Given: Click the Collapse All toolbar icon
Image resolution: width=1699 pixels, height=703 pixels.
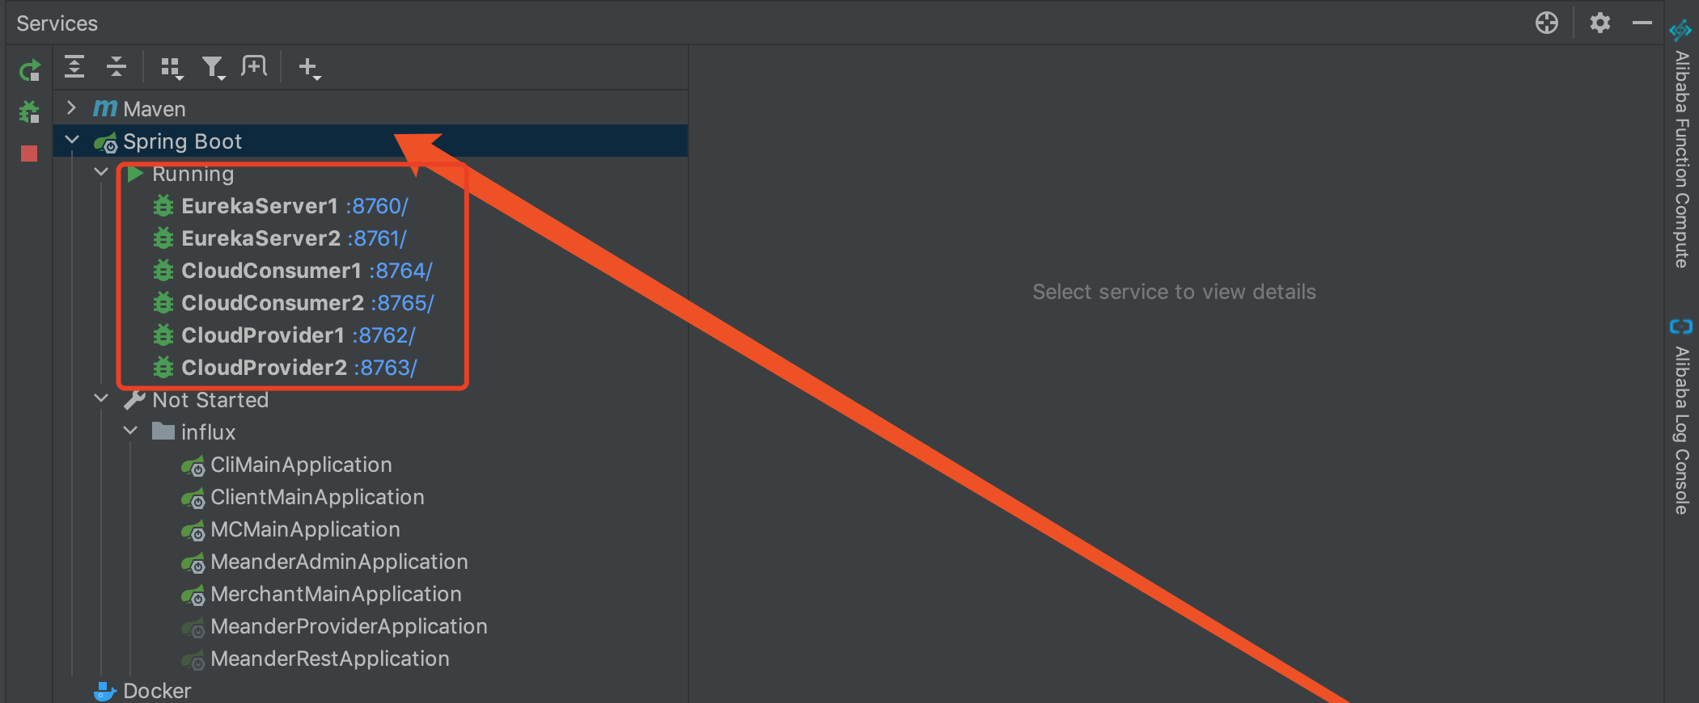Looking at the screenshot, I should 117,67.
